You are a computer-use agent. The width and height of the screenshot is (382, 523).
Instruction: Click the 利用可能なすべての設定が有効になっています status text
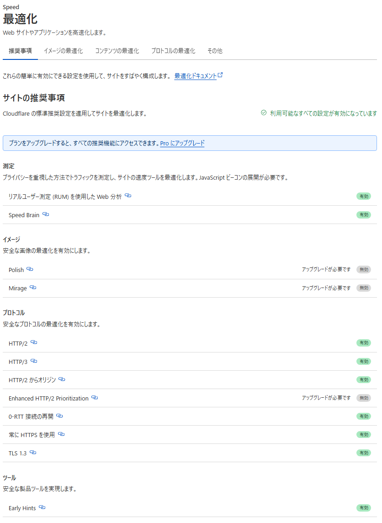click(x=324, y=113)
